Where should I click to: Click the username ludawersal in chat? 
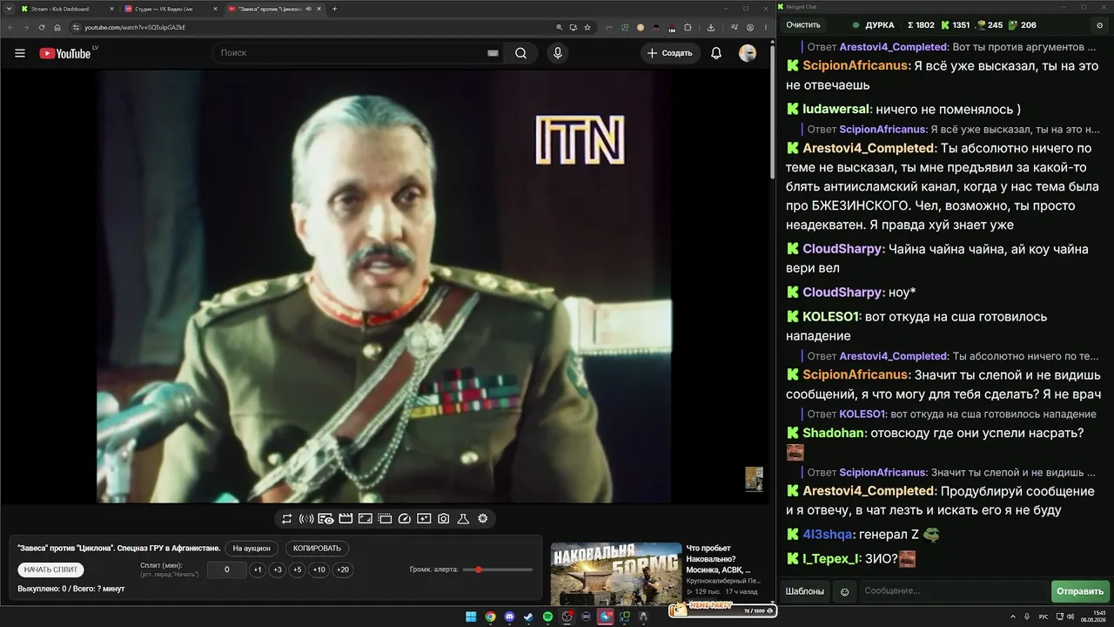click(836, 110)
